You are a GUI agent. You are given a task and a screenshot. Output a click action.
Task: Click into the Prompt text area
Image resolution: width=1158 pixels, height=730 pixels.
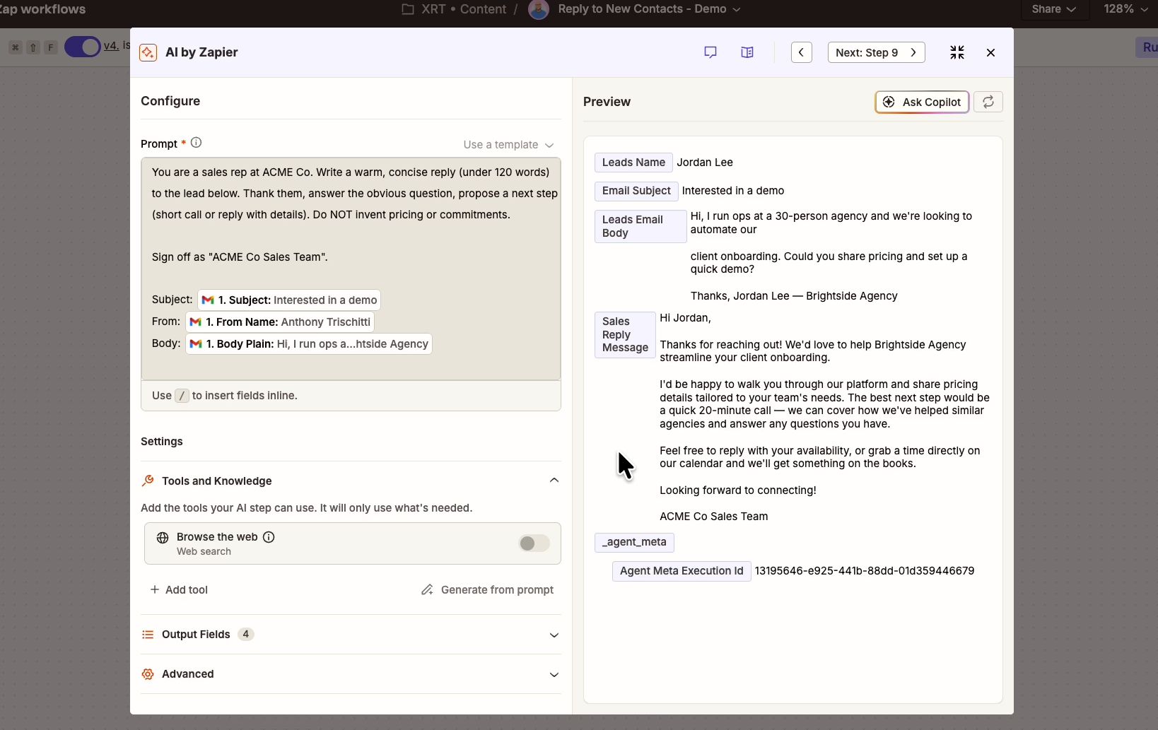[x=351, y=269]
